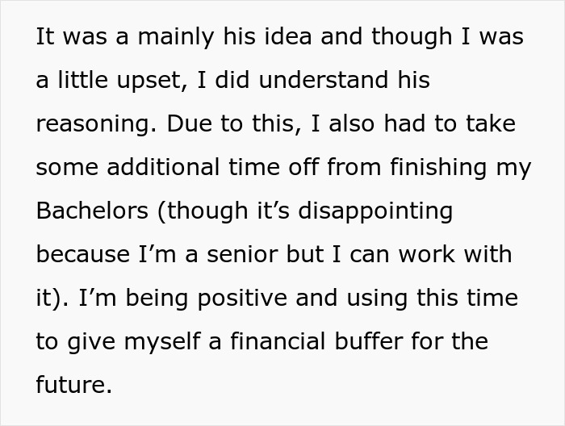Click the word "understand" in second line
Viewport: 565px width, 426px height.
(x=324, y=80)
